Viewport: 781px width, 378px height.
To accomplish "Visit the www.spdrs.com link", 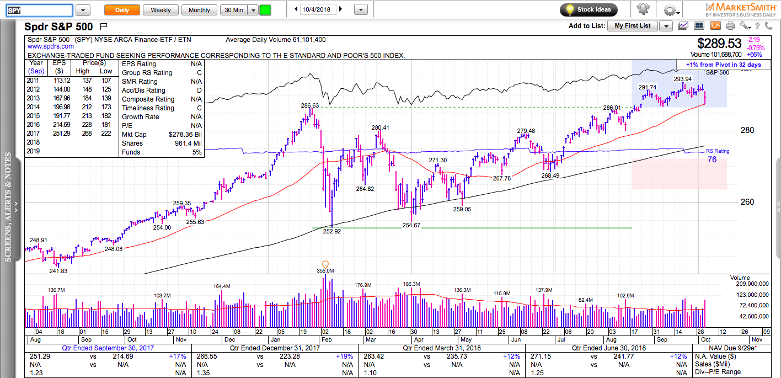I will (x=51, y=47).
